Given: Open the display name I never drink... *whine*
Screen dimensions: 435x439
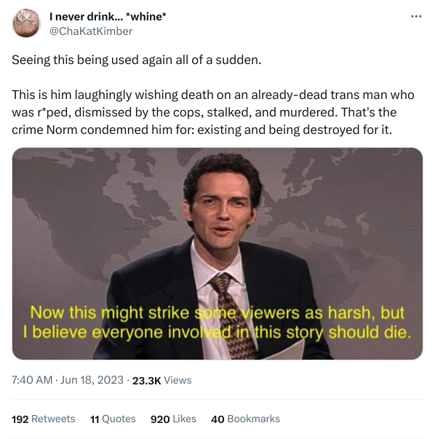Looking at the screenshot, I should [x=108, y=17].
